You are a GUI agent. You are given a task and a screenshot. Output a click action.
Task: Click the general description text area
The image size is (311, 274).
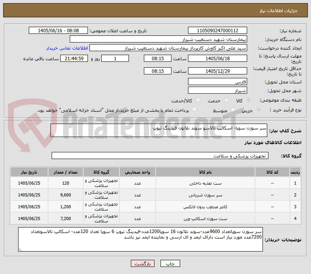(159, 130)
